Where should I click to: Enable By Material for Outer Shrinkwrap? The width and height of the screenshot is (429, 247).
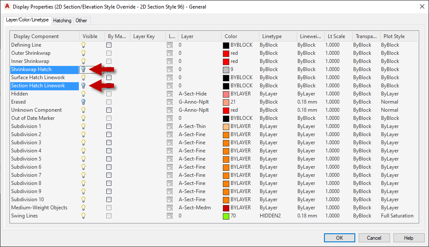click(108, 53)
